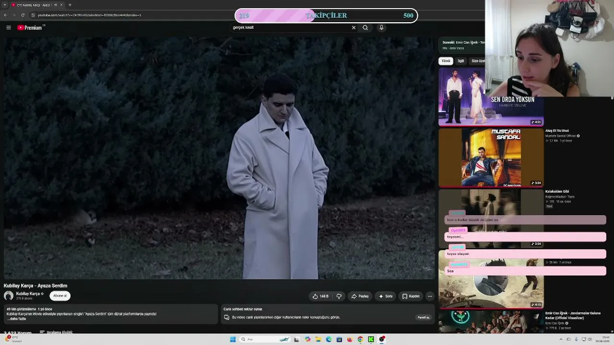Open the taskbar clock and date
614x345 pixels.
(602, 339)
